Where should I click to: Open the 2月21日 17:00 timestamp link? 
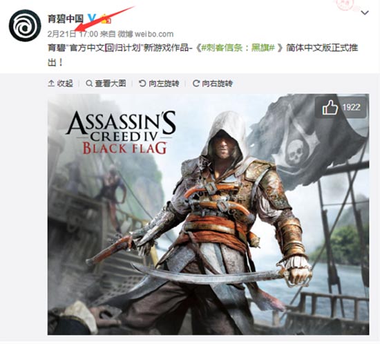[x=73, y=34]
